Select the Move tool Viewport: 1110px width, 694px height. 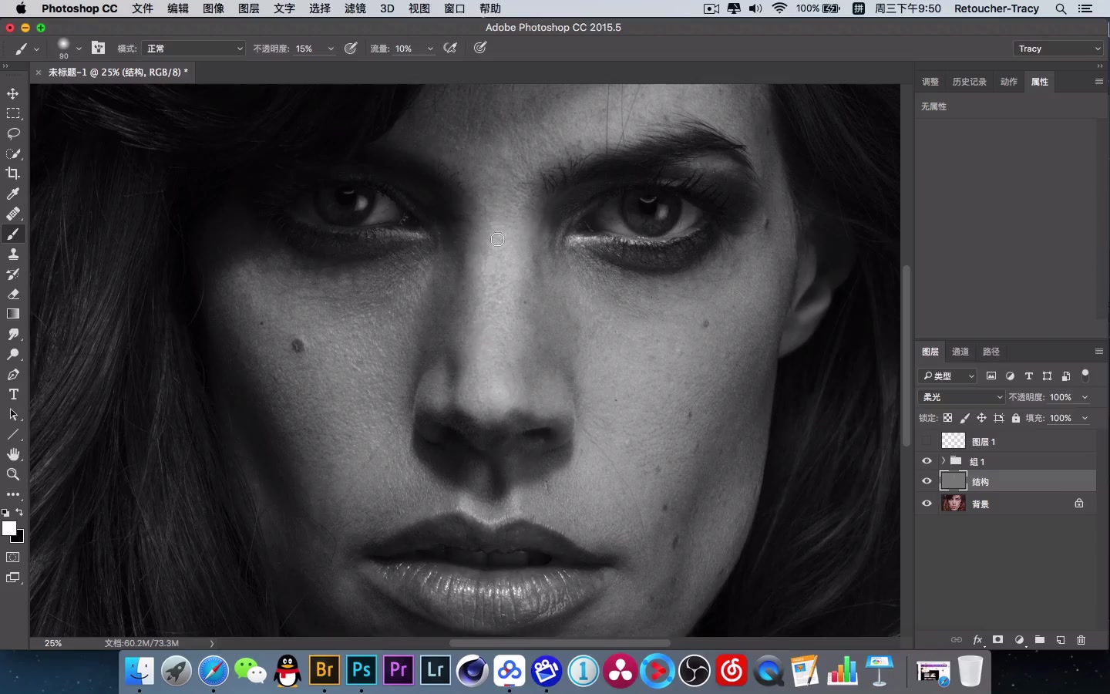point(13,93)
